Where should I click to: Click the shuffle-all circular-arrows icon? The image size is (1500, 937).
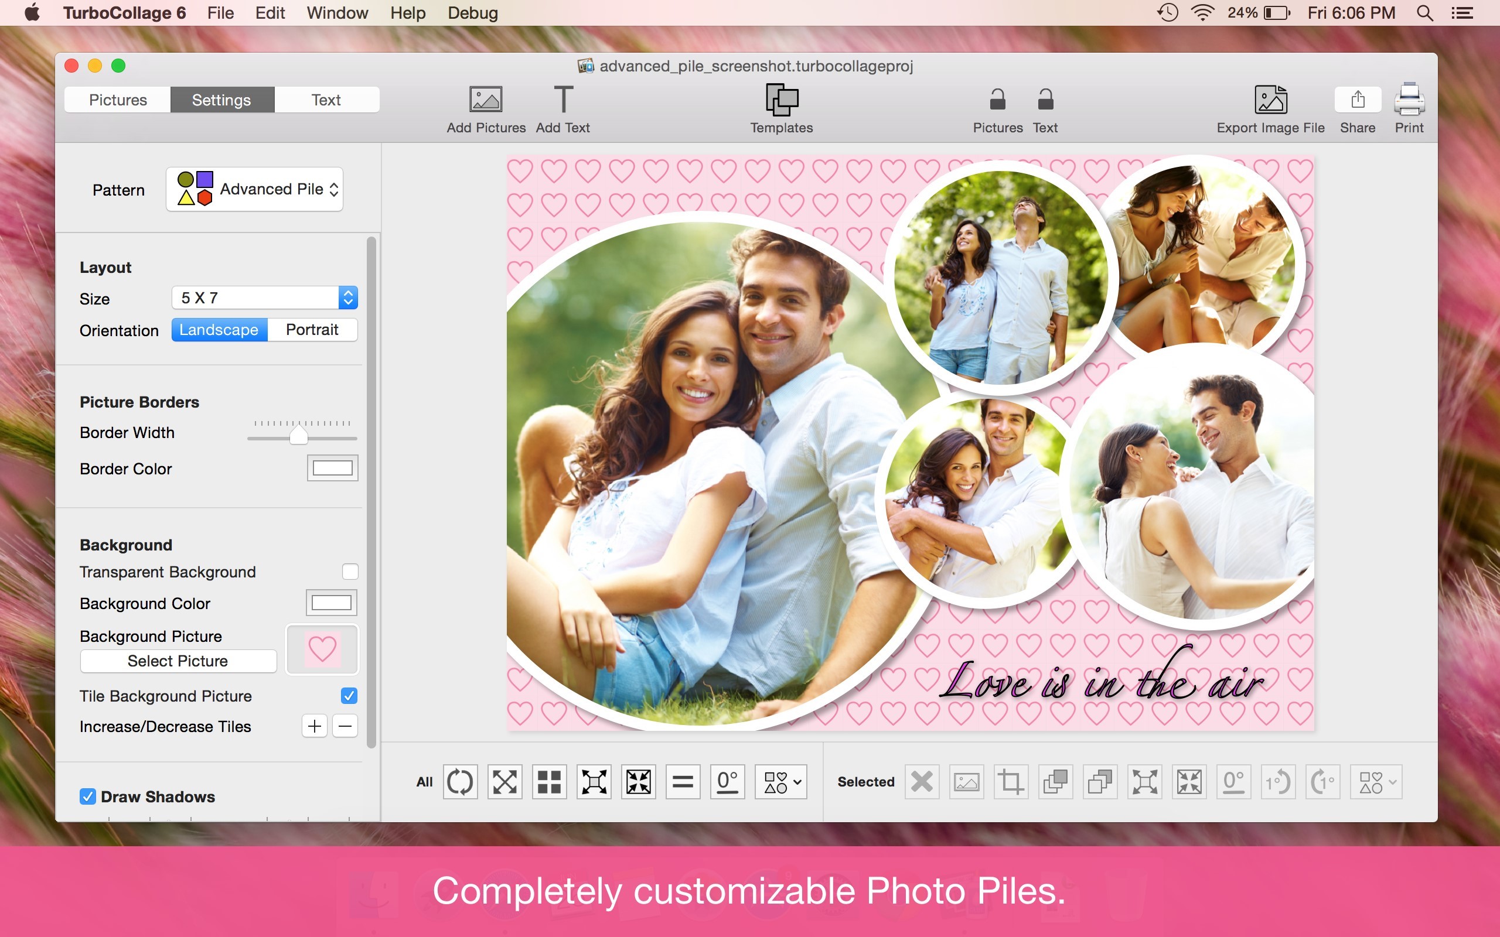460,781
